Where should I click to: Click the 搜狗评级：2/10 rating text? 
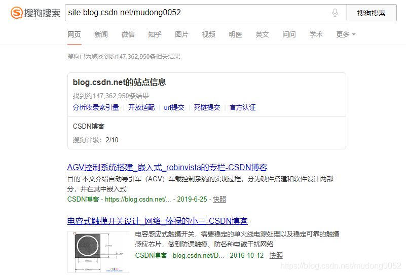pos(96,140)
